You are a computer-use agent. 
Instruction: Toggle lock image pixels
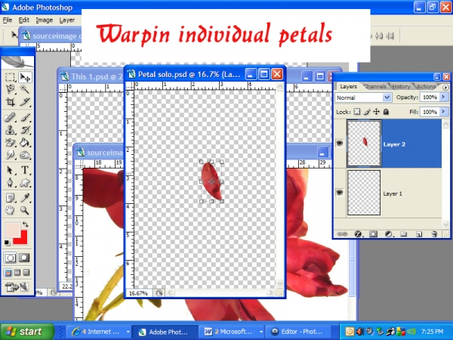[x=367, y=112]
